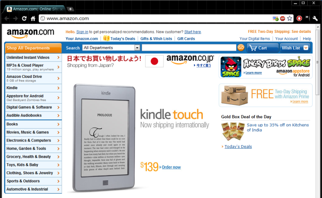Go to the browser home page icon
322x198 pixels.
tap(33, 18)
